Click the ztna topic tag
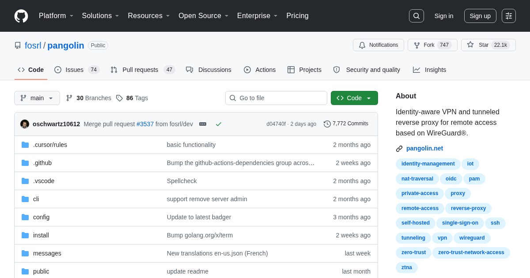Viewport: 530px width, 278px height. [407, 267]
